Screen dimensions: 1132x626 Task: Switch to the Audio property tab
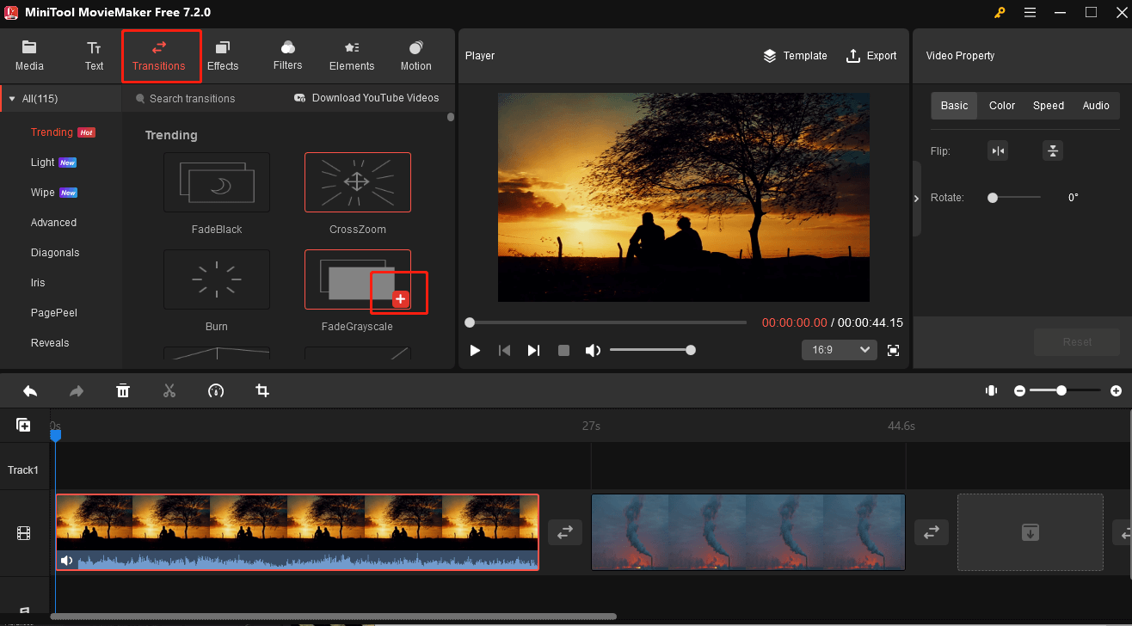pyautogui.click(x=1096, y=106)
